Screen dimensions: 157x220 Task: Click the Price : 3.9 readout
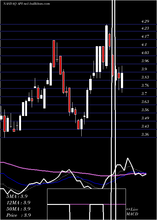pos(19,215)
